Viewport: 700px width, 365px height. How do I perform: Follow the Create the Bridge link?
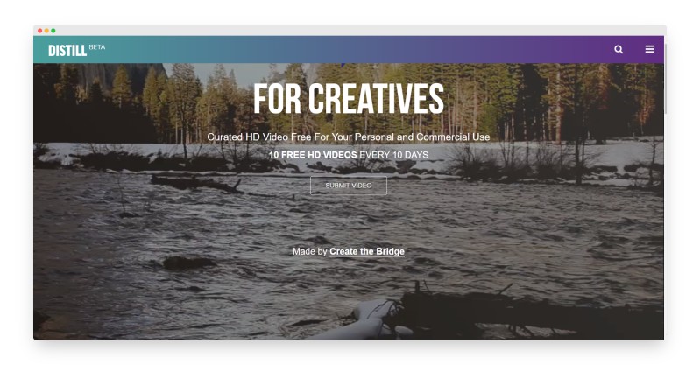tap(367, 252)
